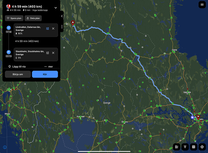Open the mer options
The width and height of the screenshot is (208, 153).
pyautogui.click(x=49, y=67)
